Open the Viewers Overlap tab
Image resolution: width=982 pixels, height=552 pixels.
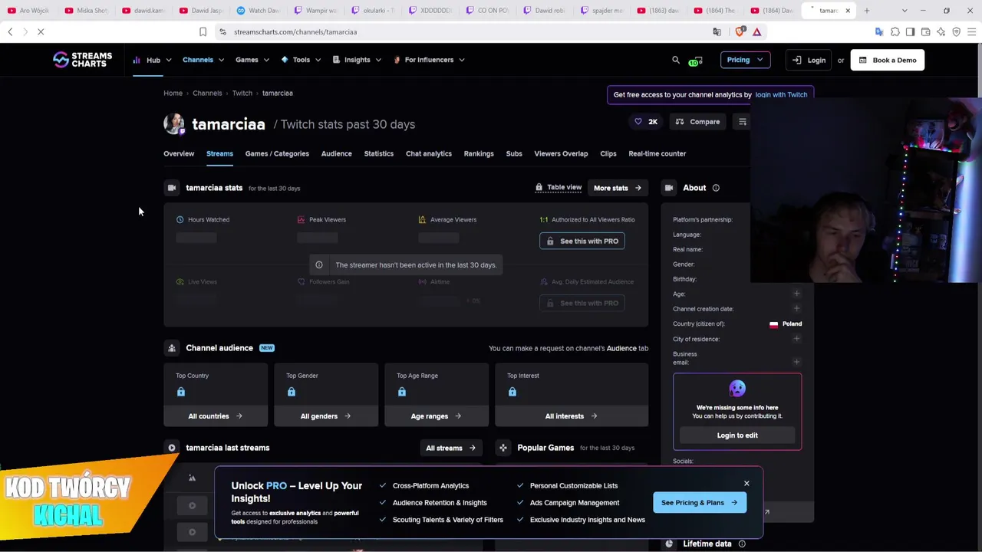pyautogui.click(x=561, y=153)
